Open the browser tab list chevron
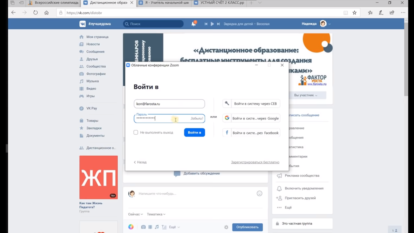Screen dimensions: 414x233 (260, 3)
